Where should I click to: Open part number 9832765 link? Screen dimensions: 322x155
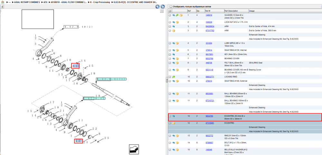pyautogui.click(x=209, y=116)
